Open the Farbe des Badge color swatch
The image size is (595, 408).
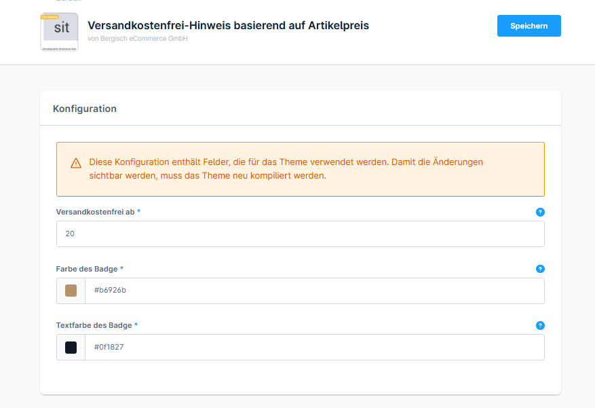[71, 291]
